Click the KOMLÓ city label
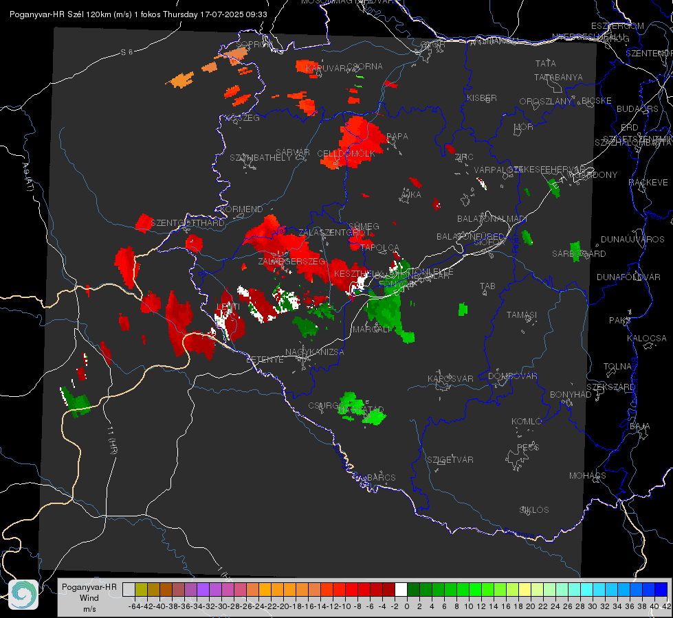Screen dimensions: 673x618 tap(527, 422)
